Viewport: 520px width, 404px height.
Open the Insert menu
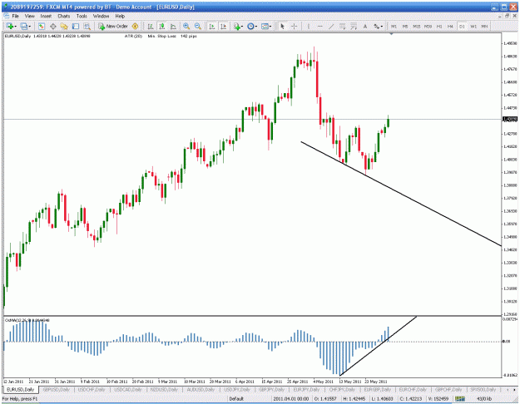(x=46, y=16)
